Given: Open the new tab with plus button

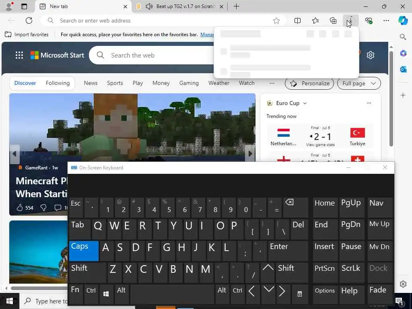Looking at the screenshot, I should 236,6.
